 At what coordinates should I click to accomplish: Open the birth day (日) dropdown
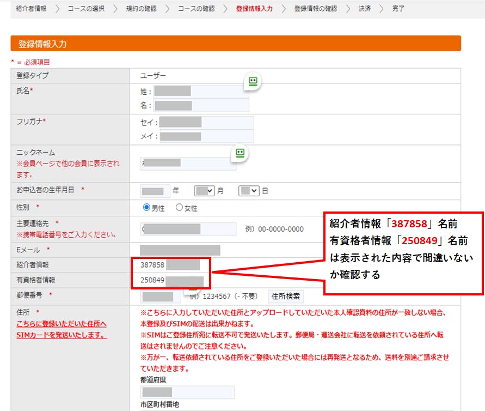pos(249,191)
